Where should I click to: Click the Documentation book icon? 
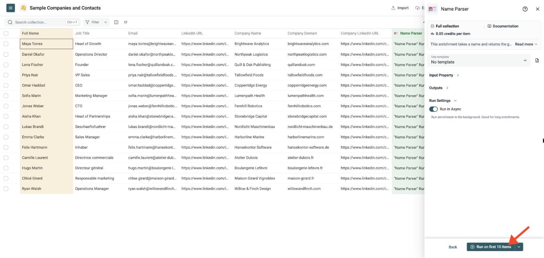pyautogui.click(x=489, y=26)
